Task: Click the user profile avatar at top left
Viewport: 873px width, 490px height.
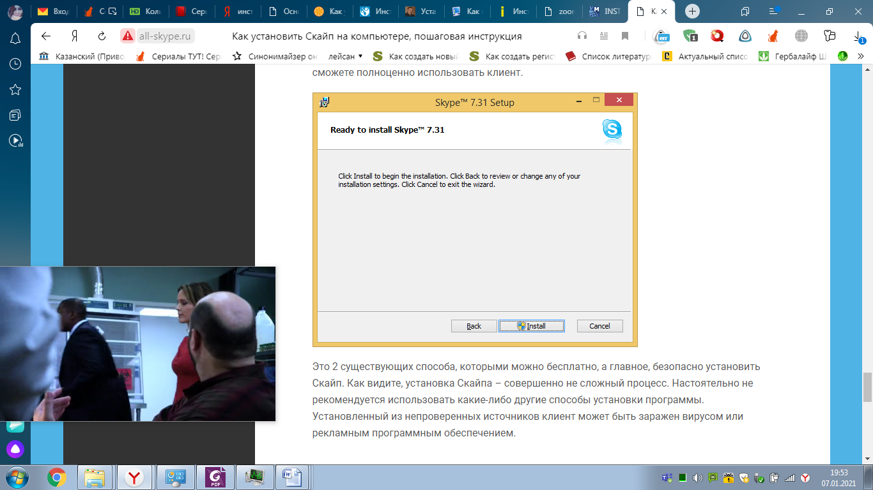Action: [x=15, y=11]
